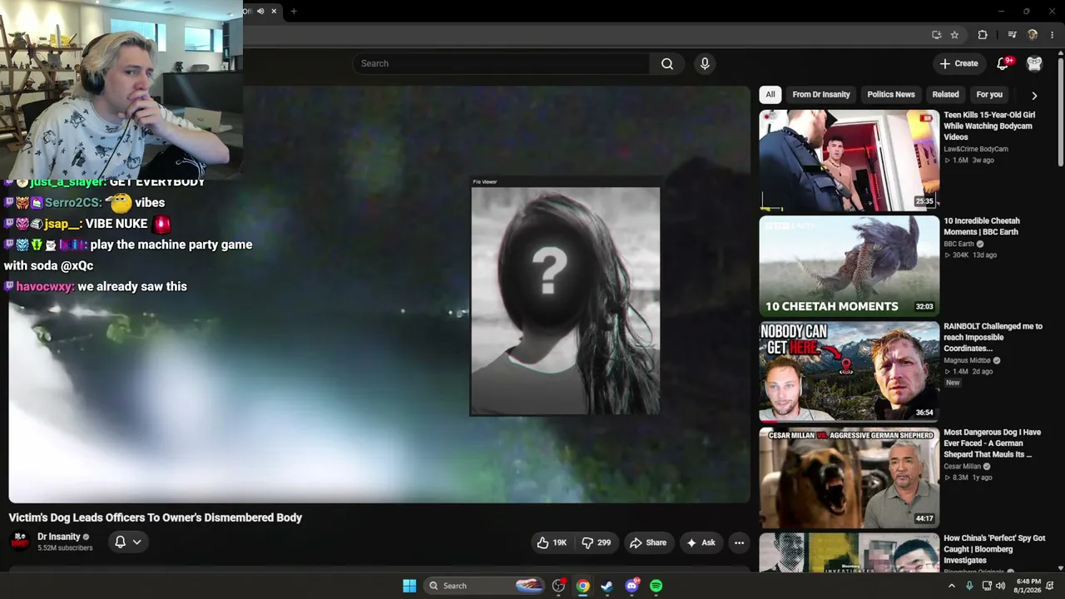Click the video title 'Victim's Dog Leads Officers'
Viewport: 1065px width, 599px height.
point(156,517)
